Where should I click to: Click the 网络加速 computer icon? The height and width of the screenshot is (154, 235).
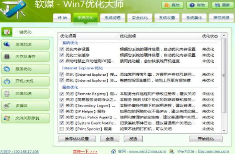point(7,93)
